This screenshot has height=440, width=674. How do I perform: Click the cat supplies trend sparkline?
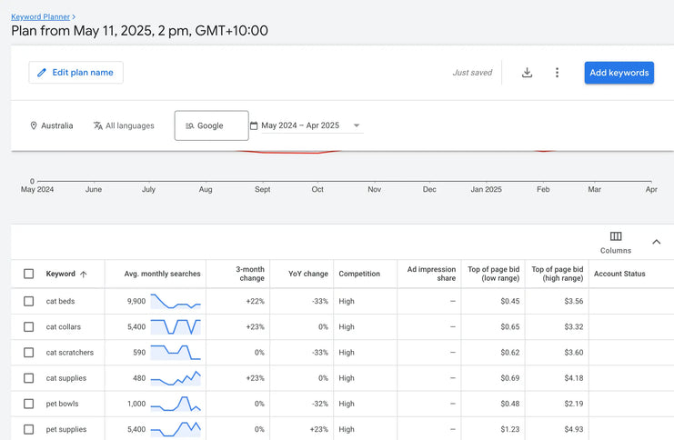[176, 377]
